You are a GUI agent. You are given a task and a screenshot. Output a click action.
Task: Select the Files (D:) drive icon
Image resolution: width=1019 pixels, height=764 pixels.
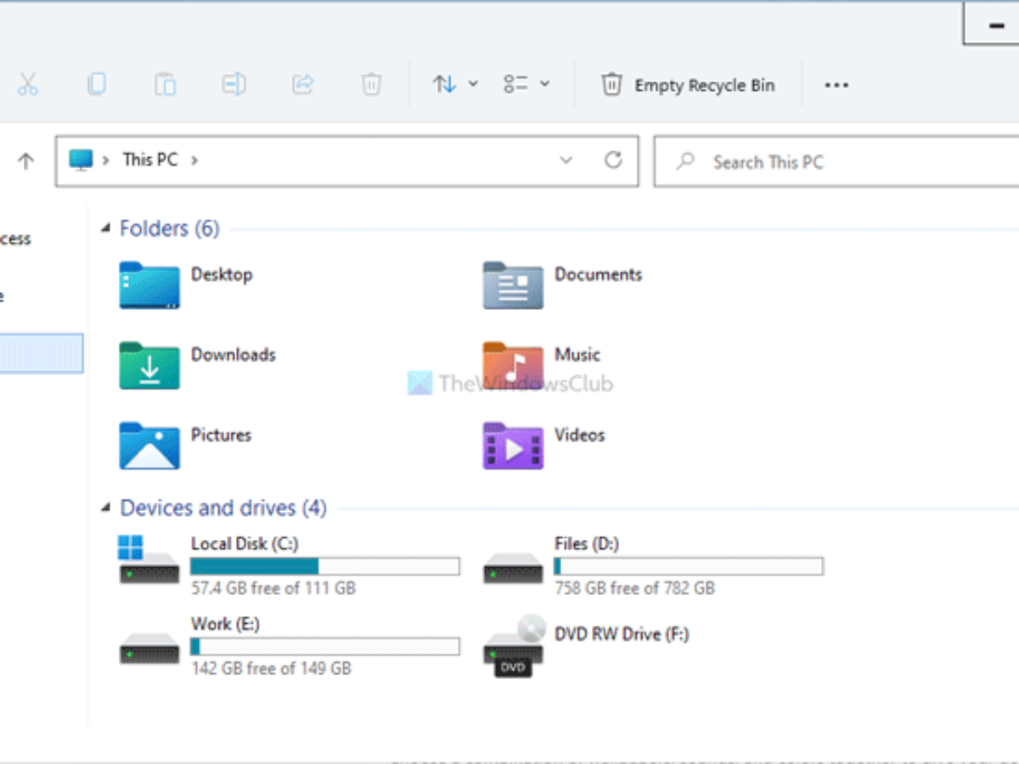pyautogui.click(x=513, y=567)
